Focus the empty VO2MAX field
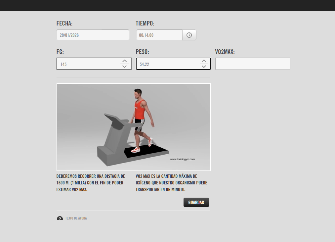Image resolution: width=335 pixels, height=242 pixels. coord(253,64)
